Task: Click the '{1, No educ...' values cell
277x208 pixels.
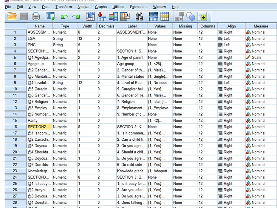Action: pyautogui.click(x=160, y=83)
